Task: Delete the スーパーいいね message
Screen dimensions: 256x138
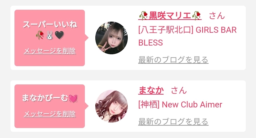Action: point(50,51)
